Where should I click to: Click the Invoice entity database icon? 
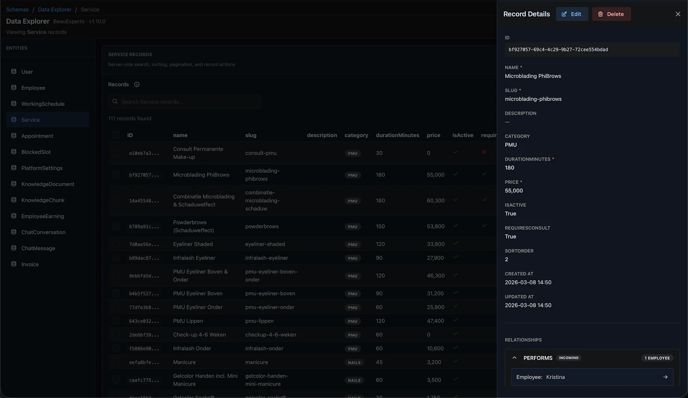[x=14, y=264]
